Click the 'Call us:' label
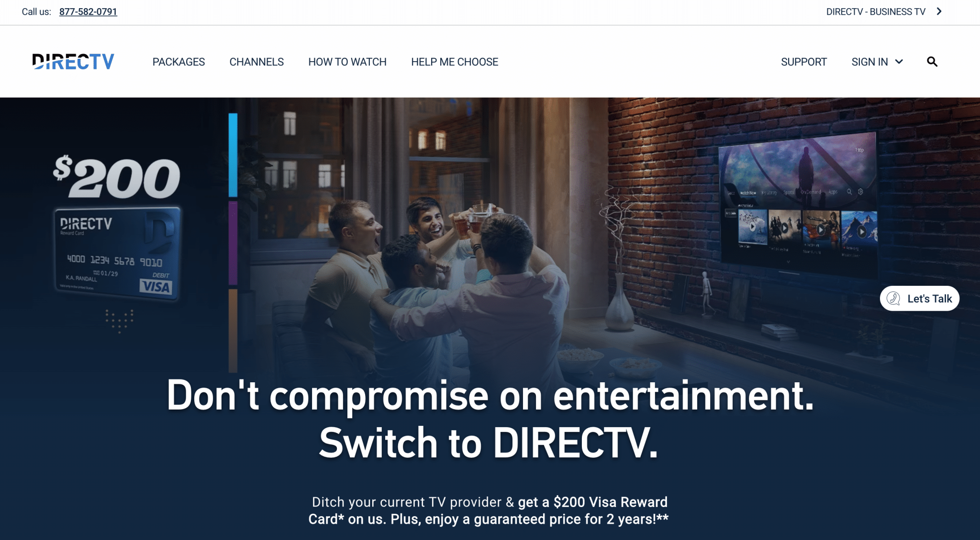The image size is (980, 540). pos(36,11)
